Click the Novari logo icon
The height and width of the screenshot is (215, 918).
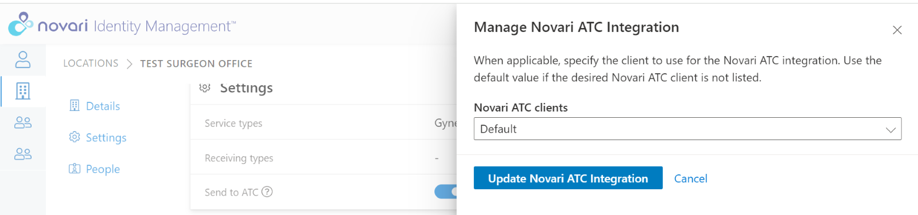21,24
